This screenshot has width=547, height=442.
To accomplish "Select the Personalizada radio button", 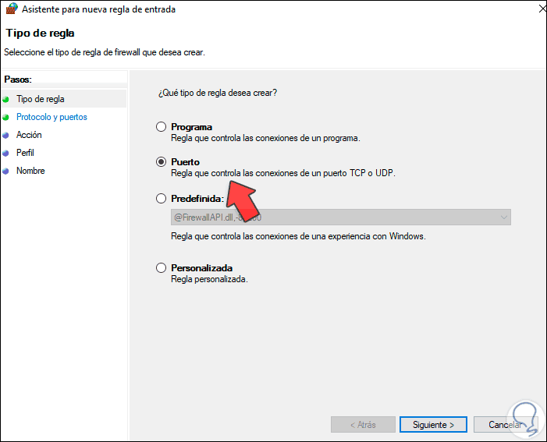I will (x=162, y=268).
